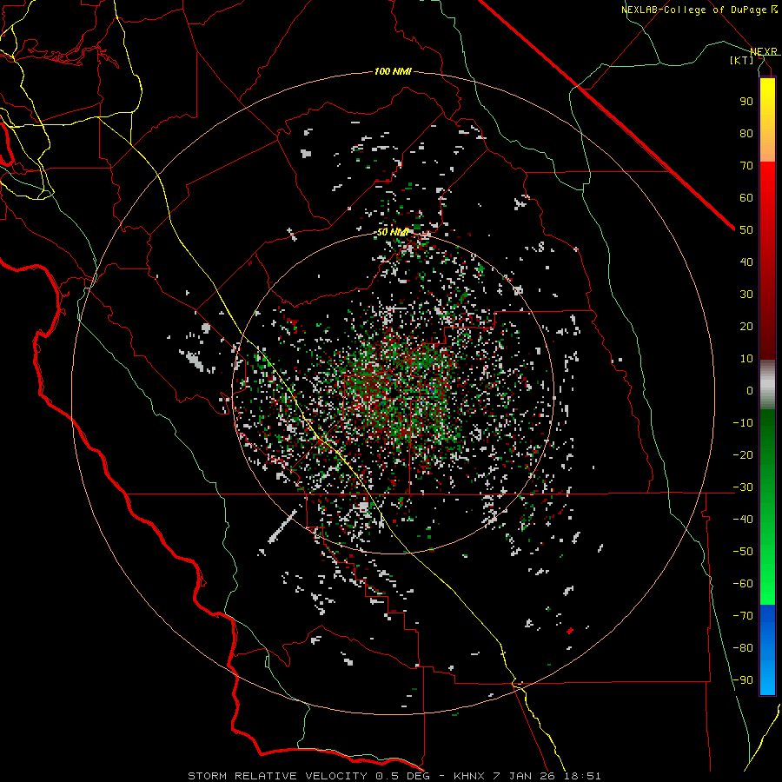Screen dimensions: 782x782
Task: Select the -10 value on the velocity scale
Action: (x=743, y=423)
